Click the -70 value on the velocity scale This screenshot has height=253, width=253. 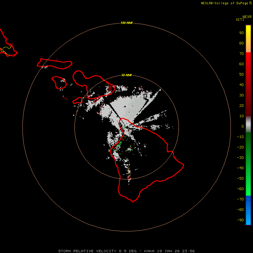[x=240, y=199]
